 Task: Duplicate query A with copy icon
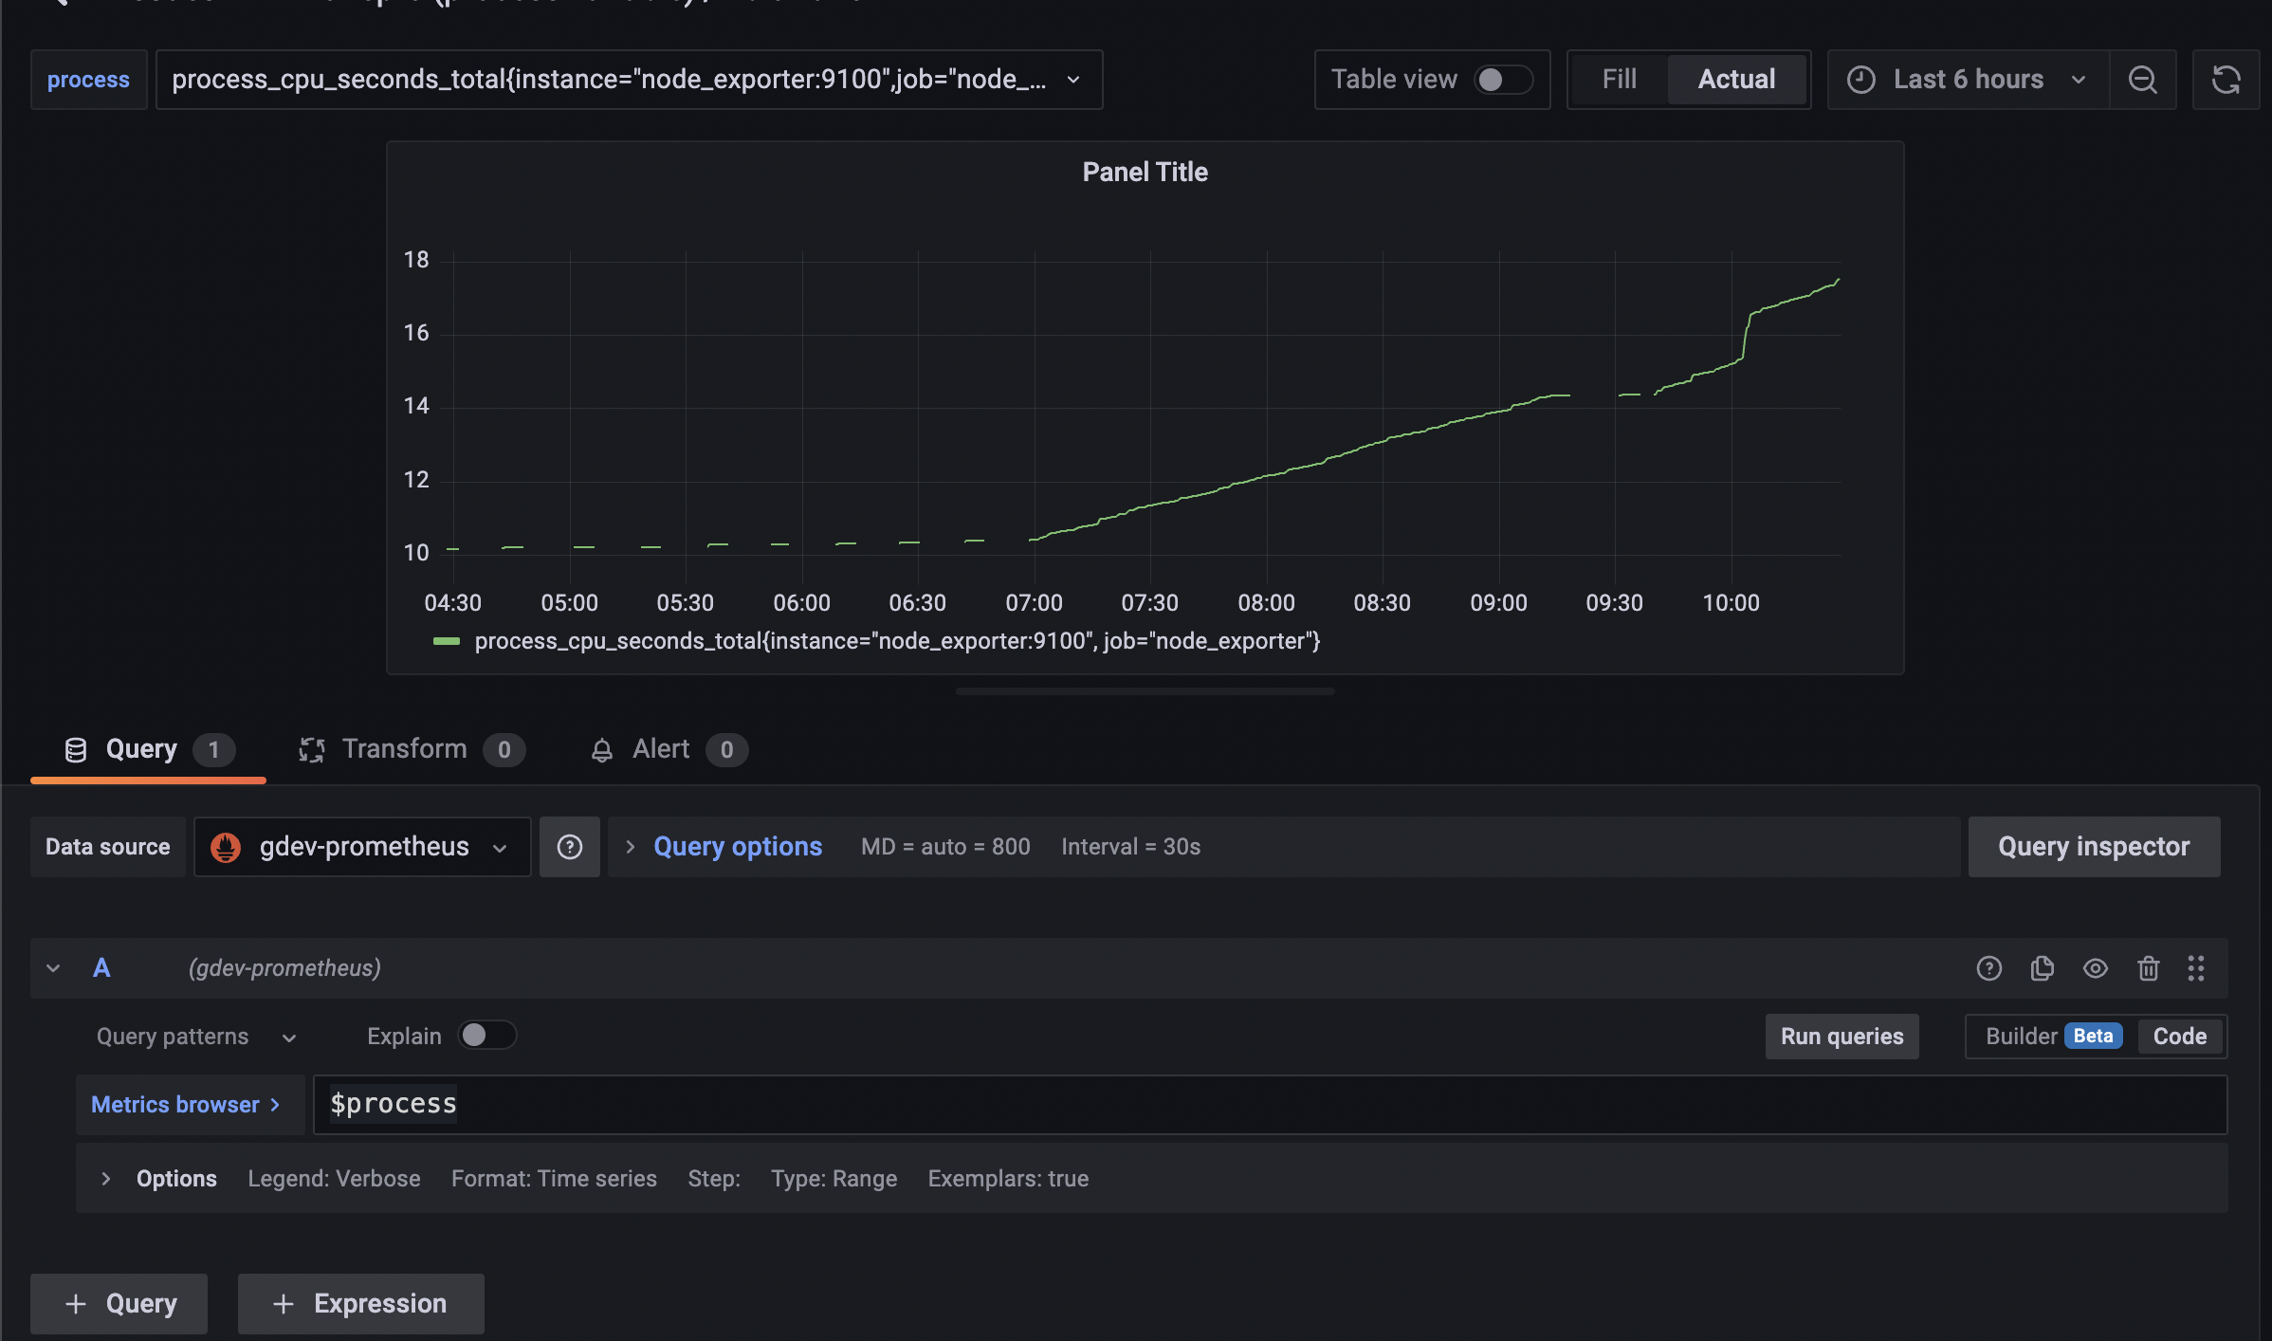(2042, 968)
